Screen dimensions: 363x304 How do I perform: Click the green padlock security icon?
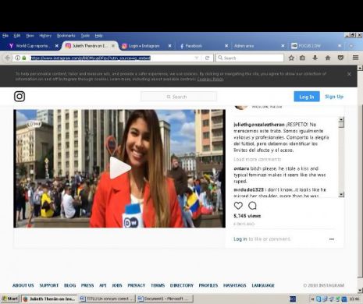24,58
